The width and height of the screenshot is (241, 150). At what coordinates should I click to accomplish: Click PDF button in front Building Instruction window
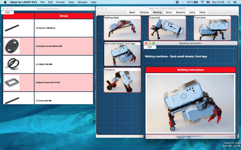[150, 47]
